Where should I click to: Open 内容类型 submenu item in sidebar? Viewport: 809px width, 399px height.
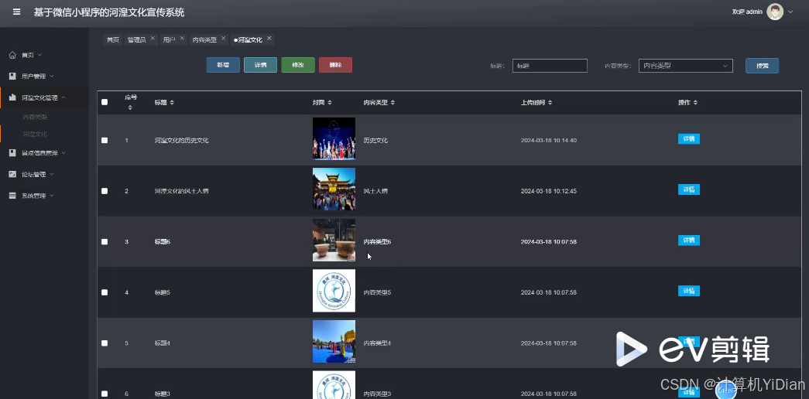[x=35, y=117]
